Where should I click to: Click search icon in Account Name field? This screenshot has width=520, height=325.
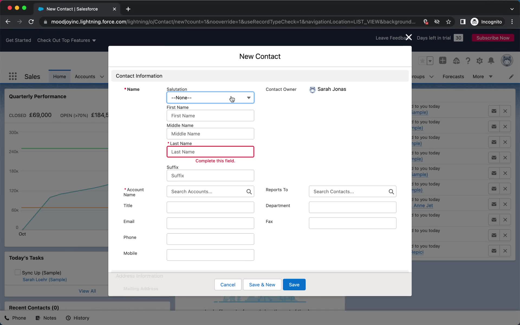[x=249, y=192]
